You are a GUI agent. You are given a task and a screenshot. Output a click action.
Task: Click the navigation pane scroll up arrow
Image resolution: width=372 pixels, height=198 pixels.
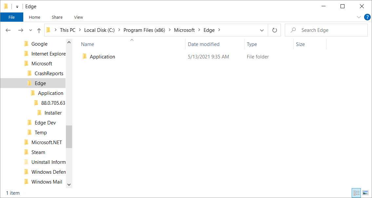pyautogui.click(x=69, y=42)
